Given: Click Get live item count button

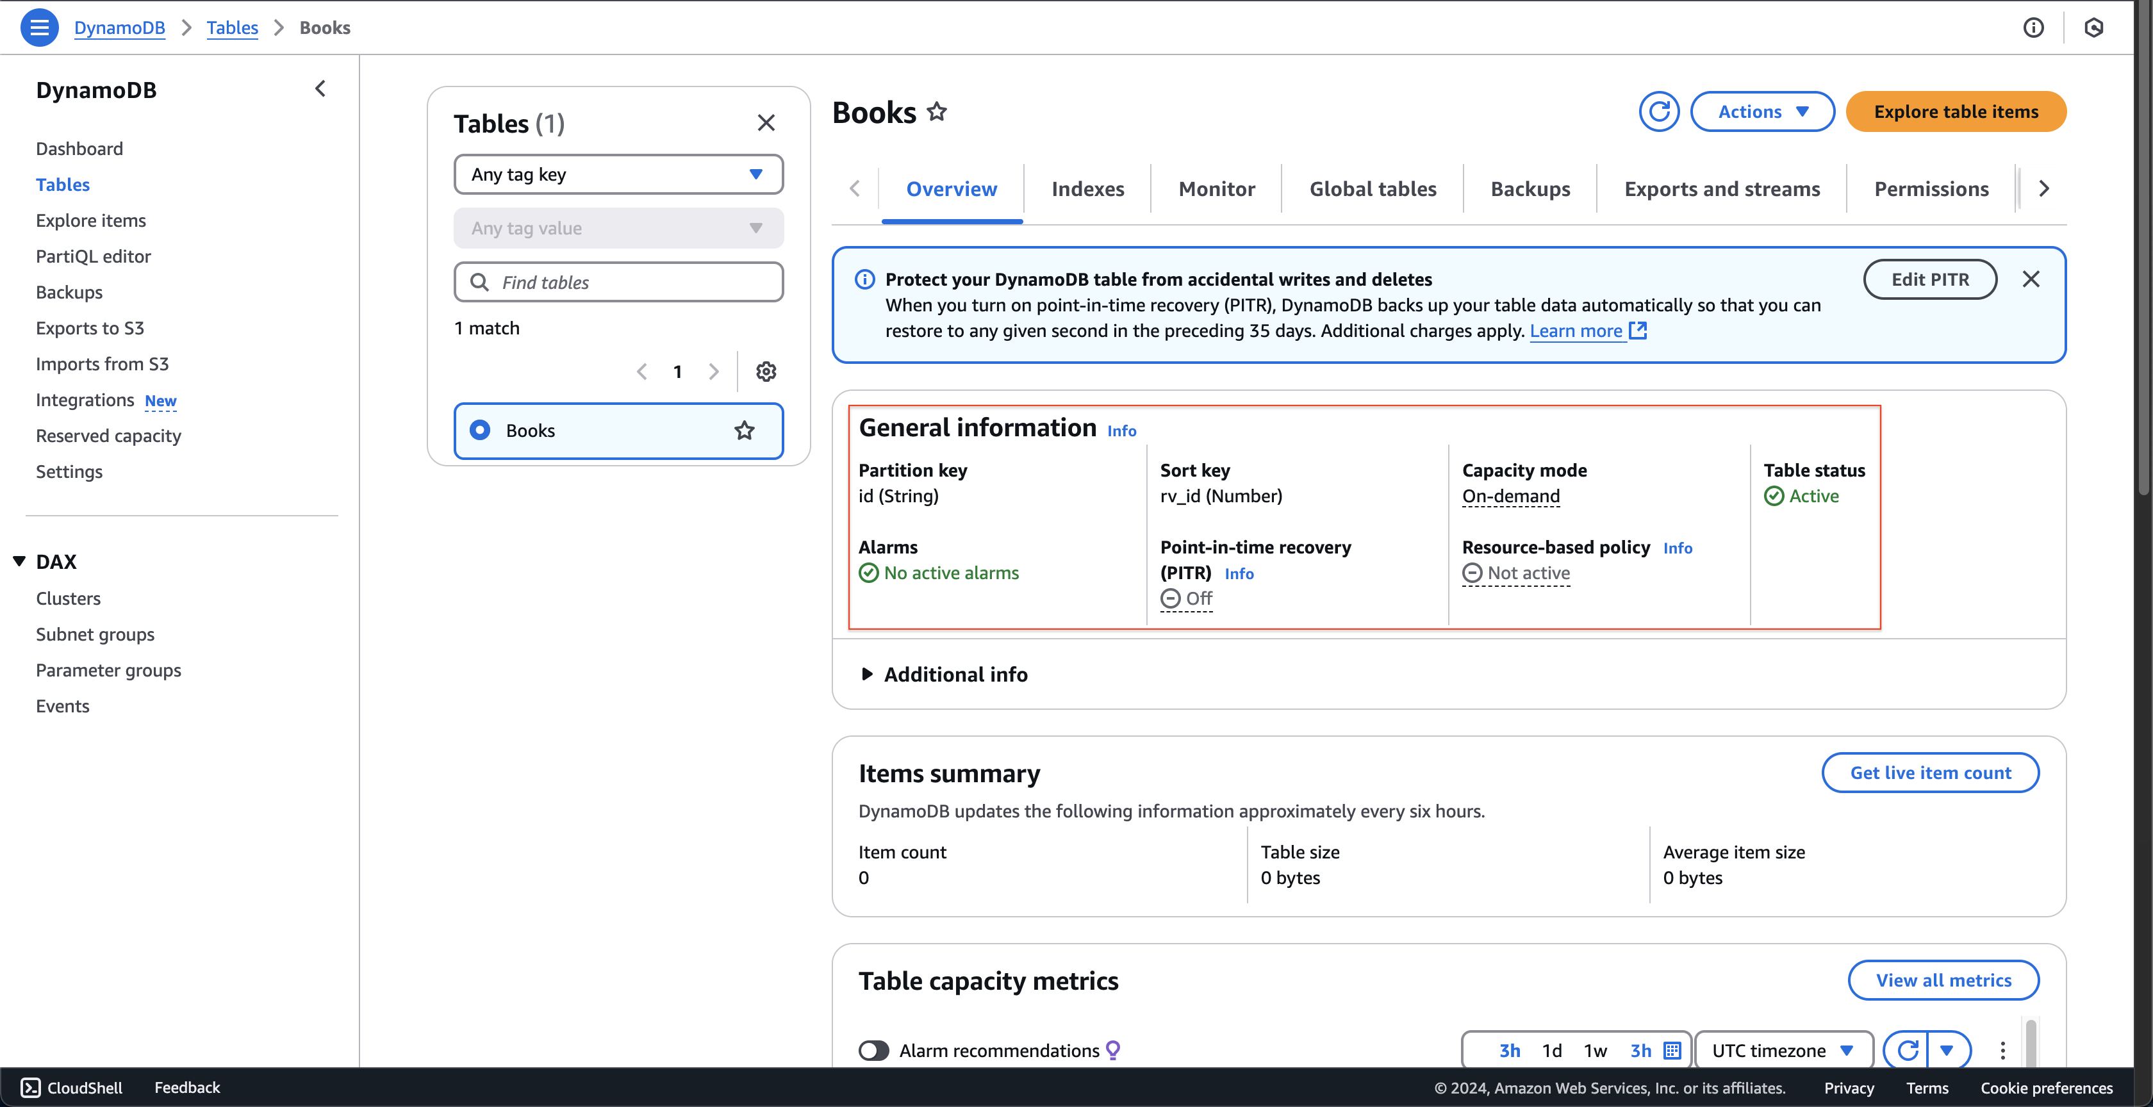Looking at the screenshot, I should point(1930,772).
